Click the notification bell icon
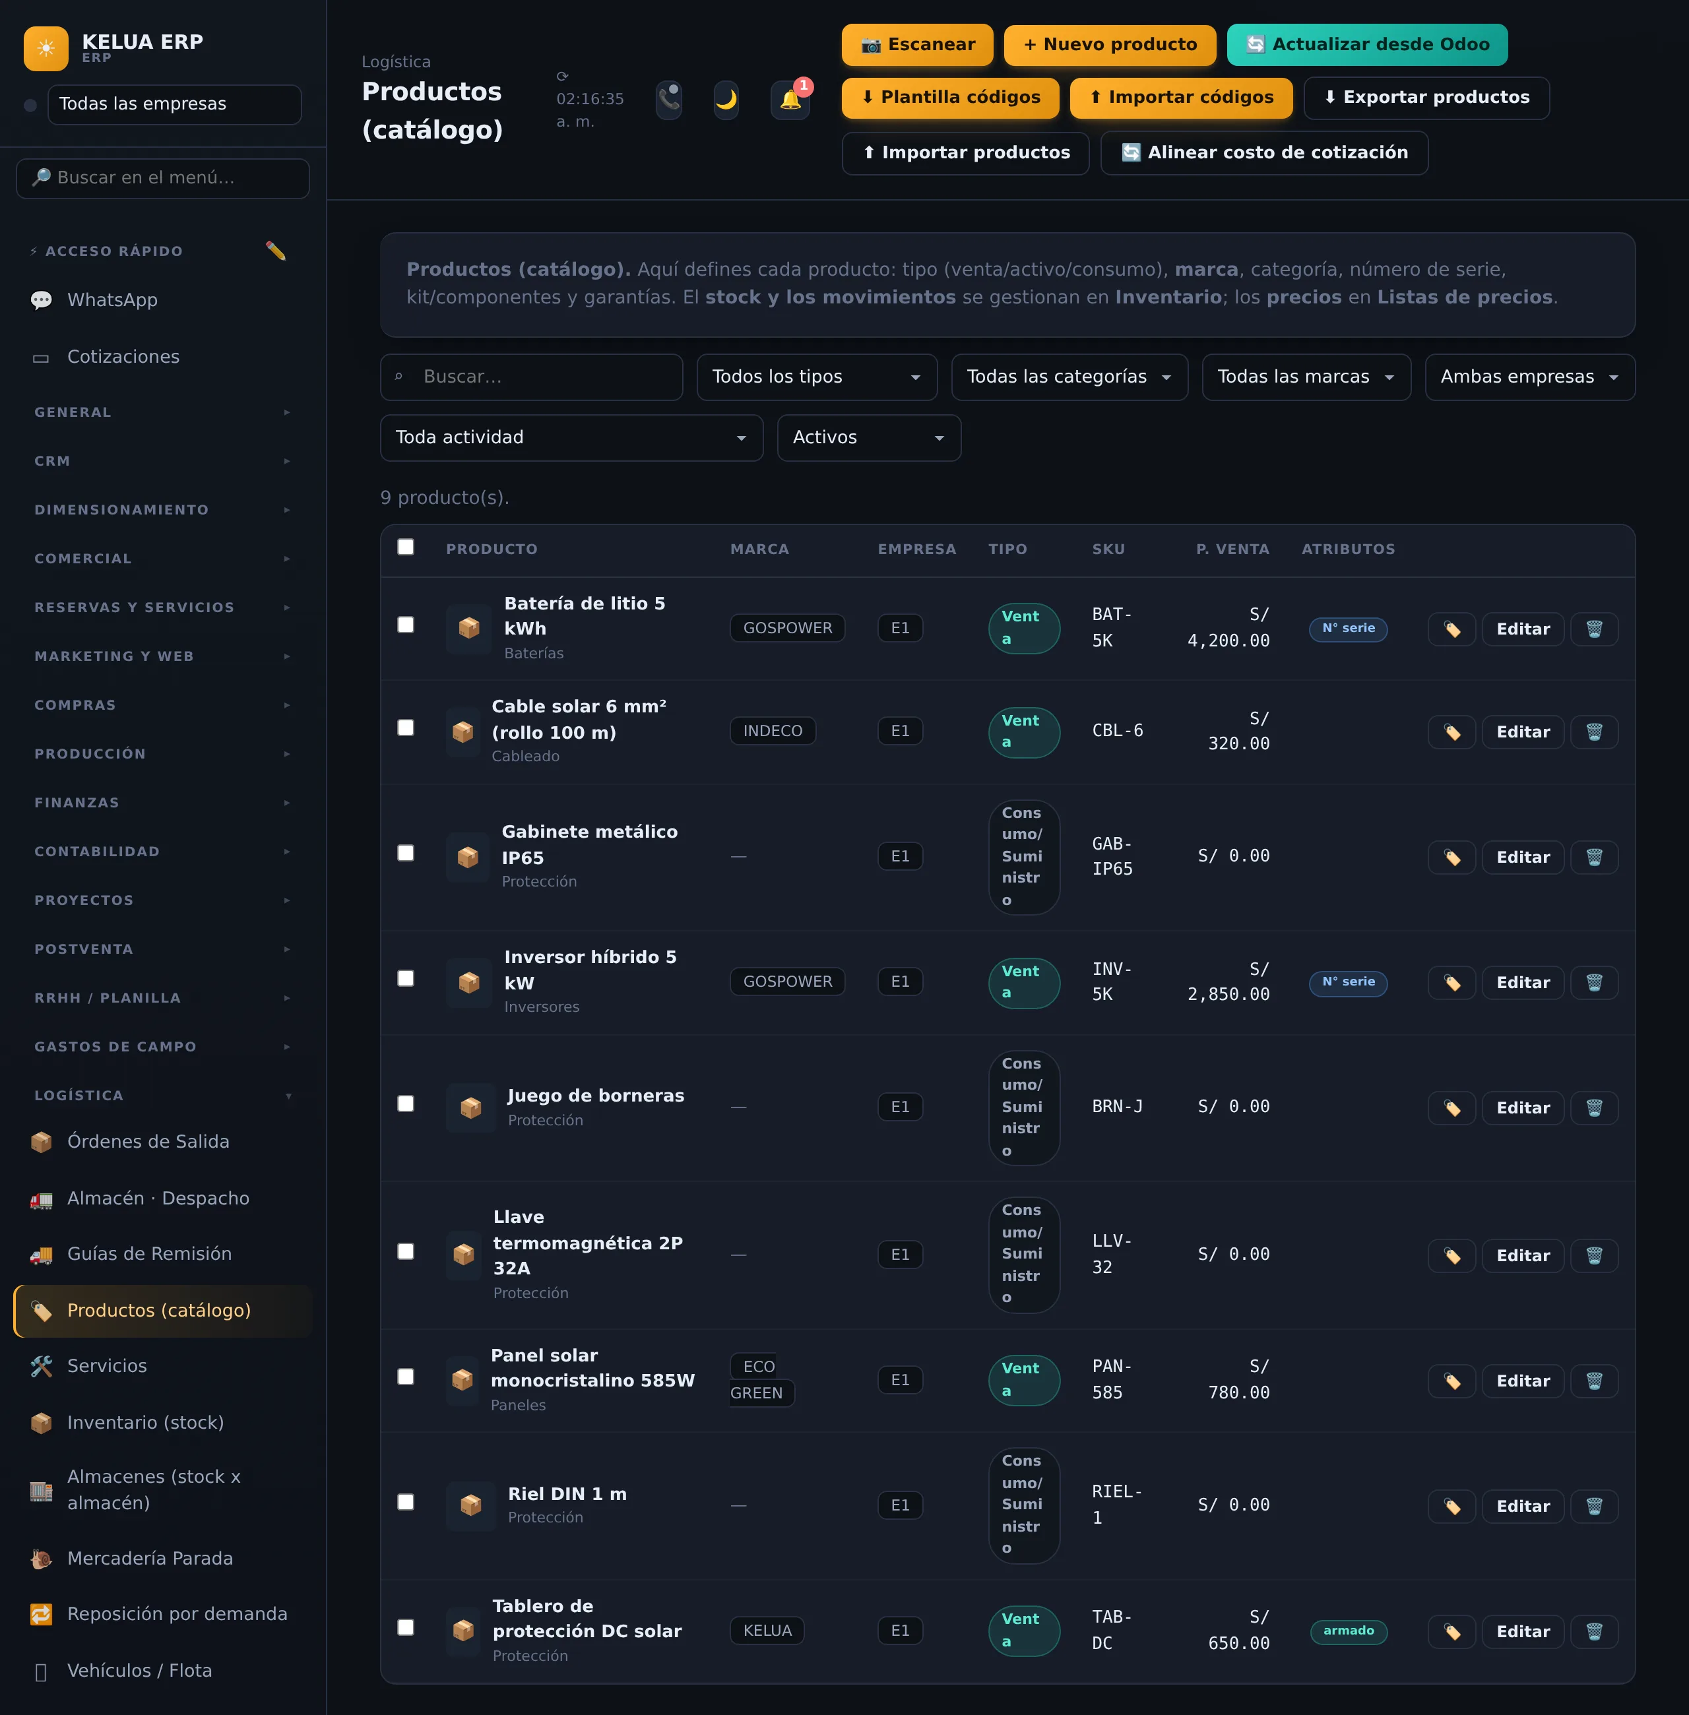The height and width of the screenshot is (1715, 1689). tap(790, 100)
